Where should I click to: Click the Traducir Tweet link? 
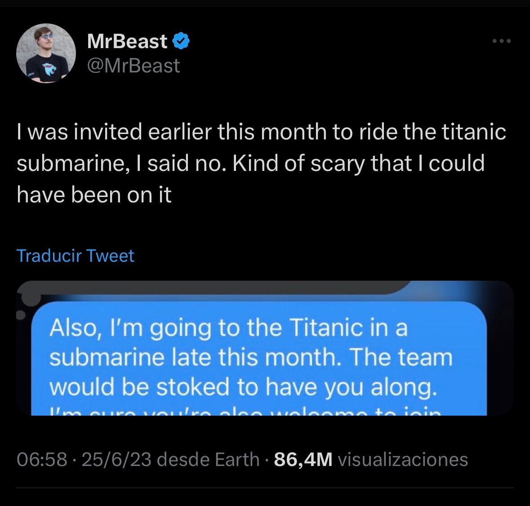pos(75,255)
